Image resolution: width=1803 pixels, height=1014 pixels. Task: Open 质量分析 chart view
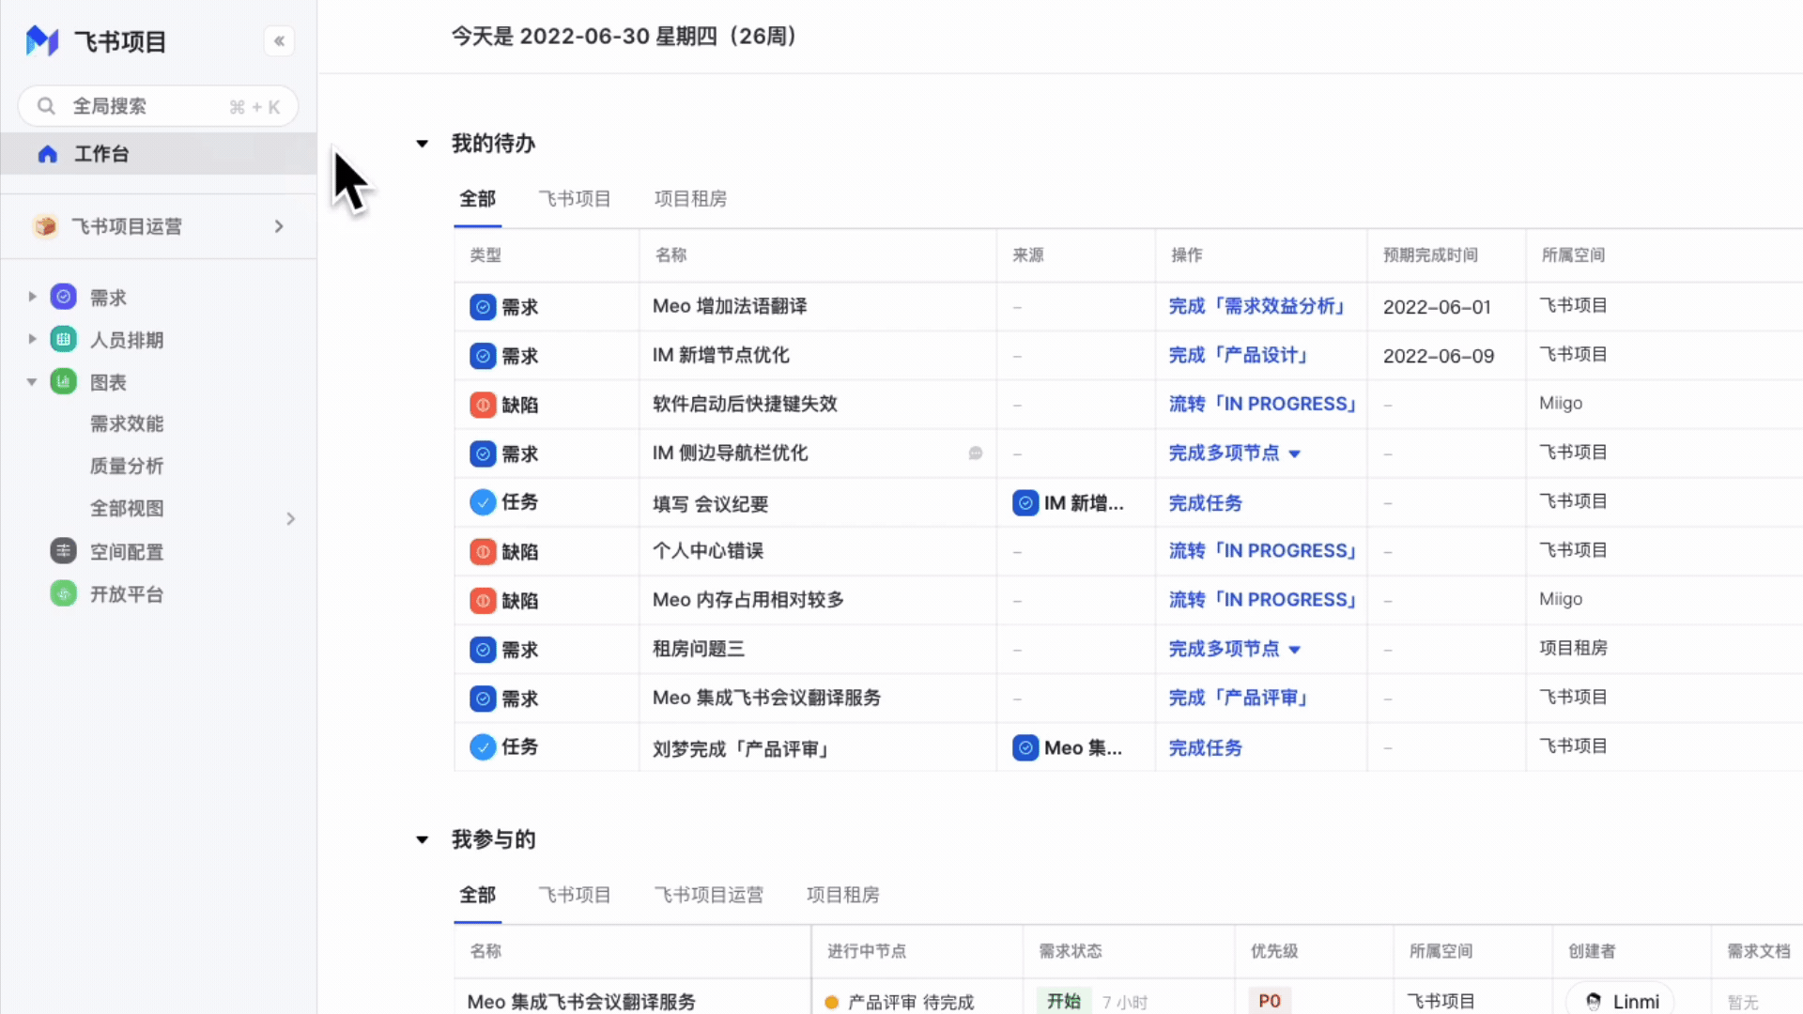click(x=127, y=466)
